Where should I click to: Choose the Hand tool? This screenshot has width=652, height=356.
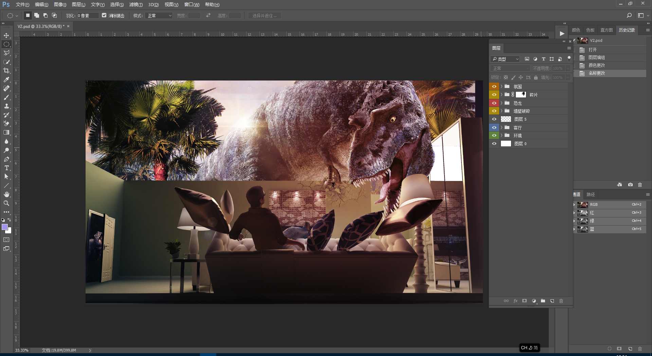tap(6, 194)
